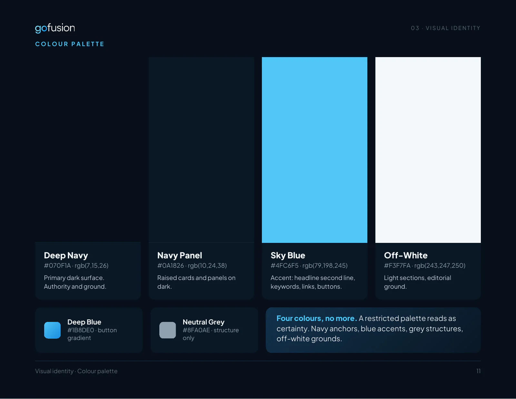Click 'Light sections, editorial ground.' description
516x399 pixels.
coord(418,282)
